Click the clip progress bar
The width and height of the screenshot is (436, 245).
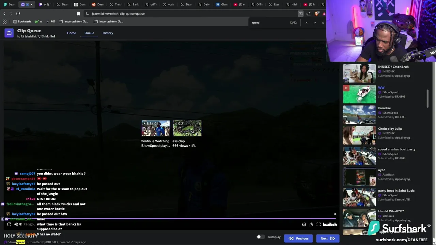[x=170, y=218]
